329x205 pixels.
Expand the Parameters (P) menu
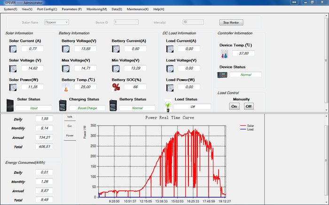71,9
